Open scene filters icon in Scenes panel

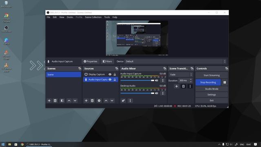[62, 101]
